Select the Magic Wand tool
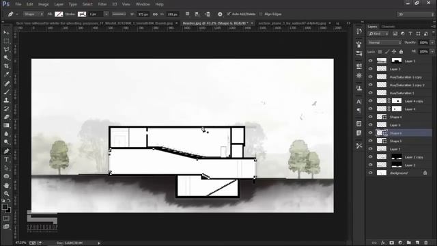437x246 pixels. [6, 57]
